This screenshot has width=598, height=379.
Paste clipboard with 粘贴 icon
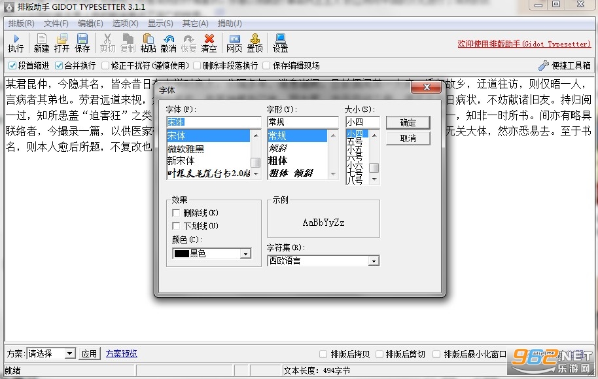pyautogui.click(x=148, y=43)
